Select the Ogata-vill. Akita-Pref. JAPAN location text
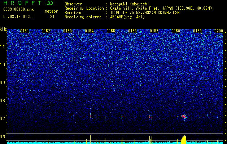This screenshot has width=227, height=144. (x=161, y=8)
